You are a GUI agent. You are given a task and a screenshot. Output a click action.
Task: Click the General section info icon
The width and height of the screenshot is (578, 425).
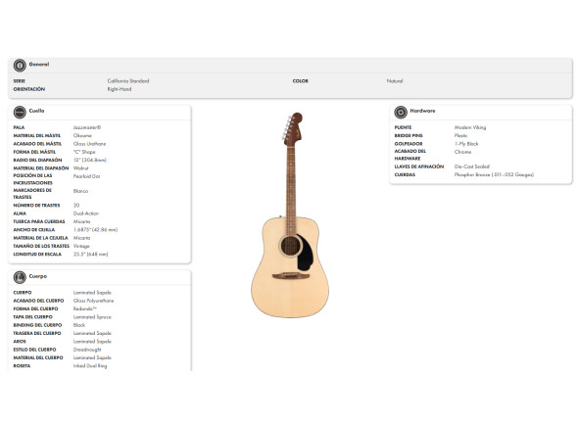20,66
